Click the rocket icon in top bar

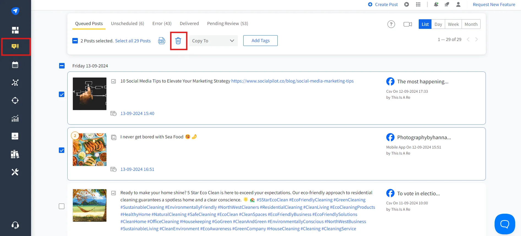click(x=447, y=4)
